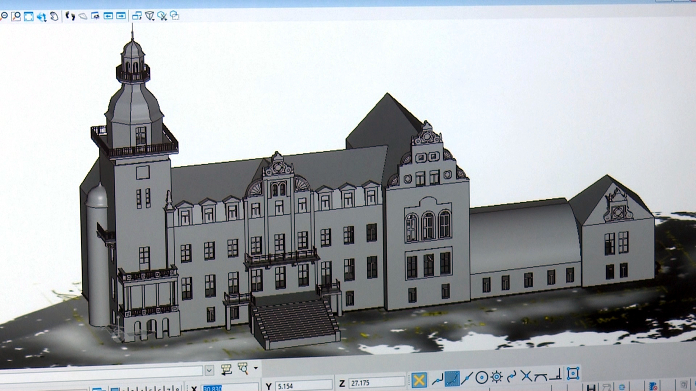Open the Copy View windows icon
696x391 pixels.
pos(137,16)
